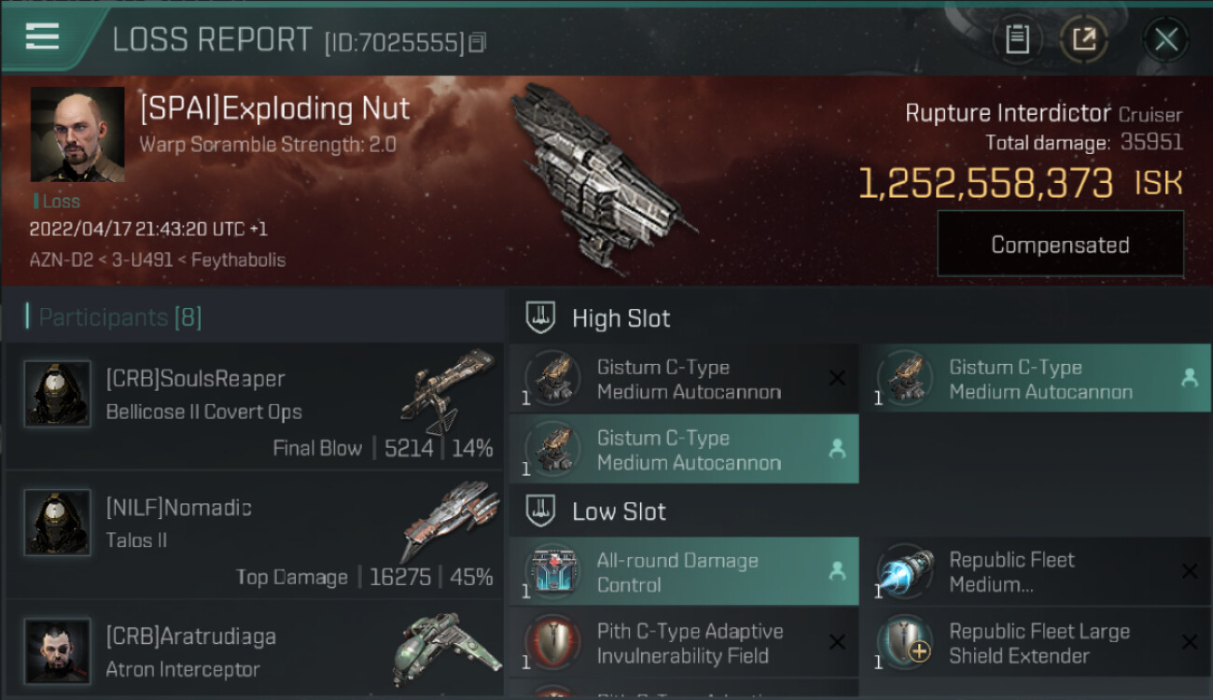Click the clipboard report icon
This screenshot has height=700, width=1213.
[1017, 39]
